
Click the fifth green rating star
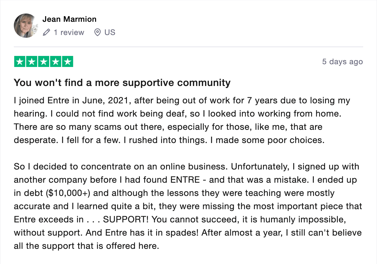(x=67, y=61)
